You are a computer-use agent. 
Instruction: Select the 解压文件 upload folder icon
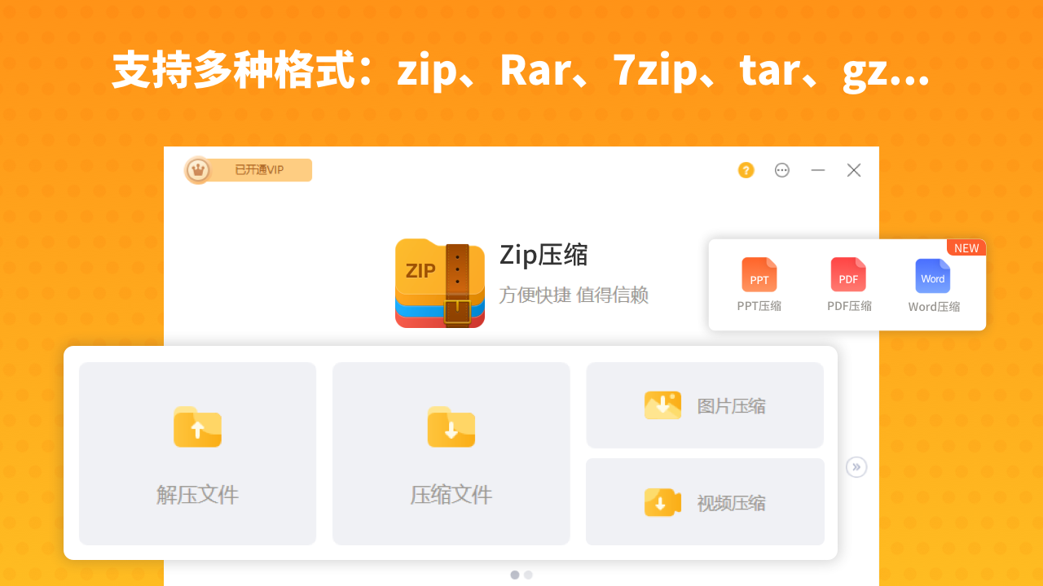click(x=197, y=427)
